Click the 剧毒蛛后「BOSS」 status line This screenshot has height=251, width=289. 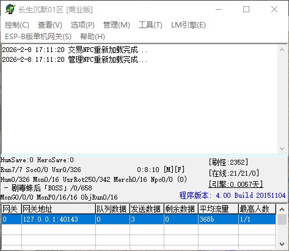pyautogui.click(x=48, y=188)
